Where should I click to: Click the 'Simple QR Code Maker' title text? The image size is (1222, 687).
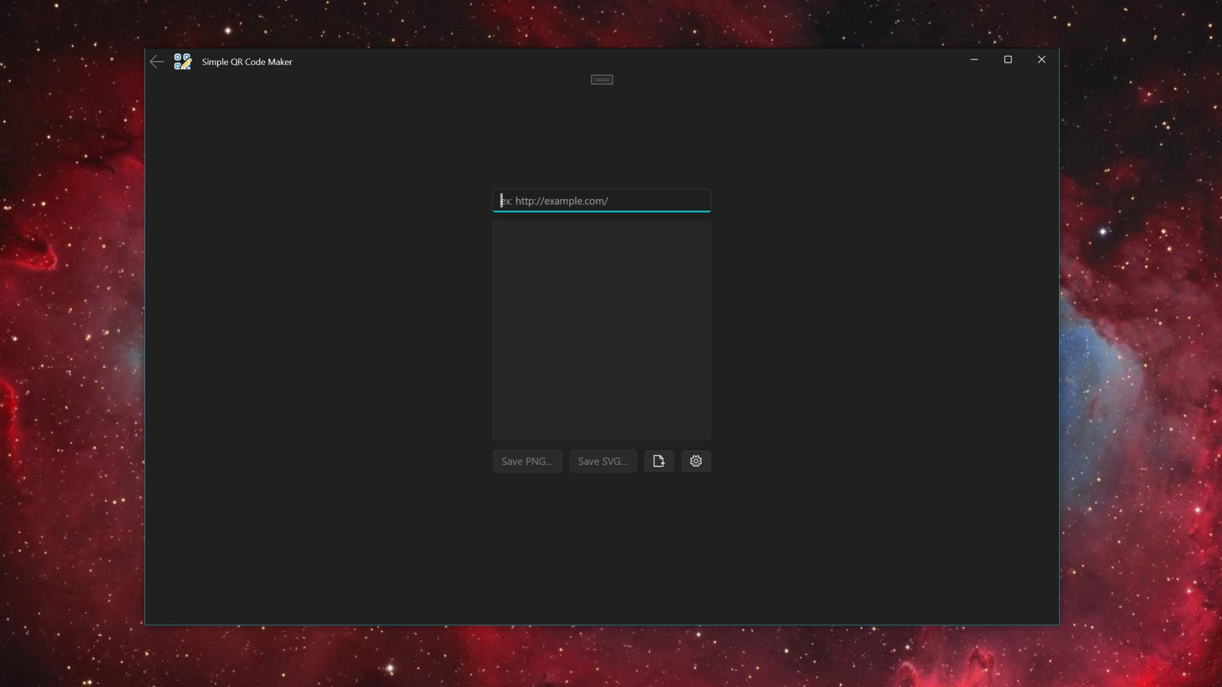pyautogui.click(x=247, y=62)
